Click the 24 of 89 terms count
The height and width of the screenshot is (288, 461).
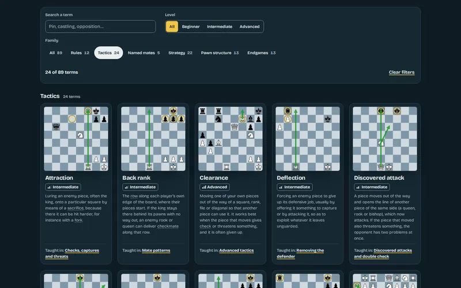62,73
